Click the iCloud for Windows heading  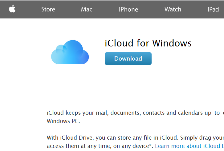(x=148, y=43)
